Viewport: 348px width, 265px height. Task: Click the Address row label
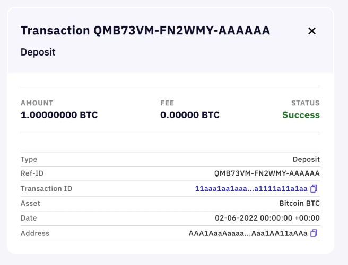point(35,233)
